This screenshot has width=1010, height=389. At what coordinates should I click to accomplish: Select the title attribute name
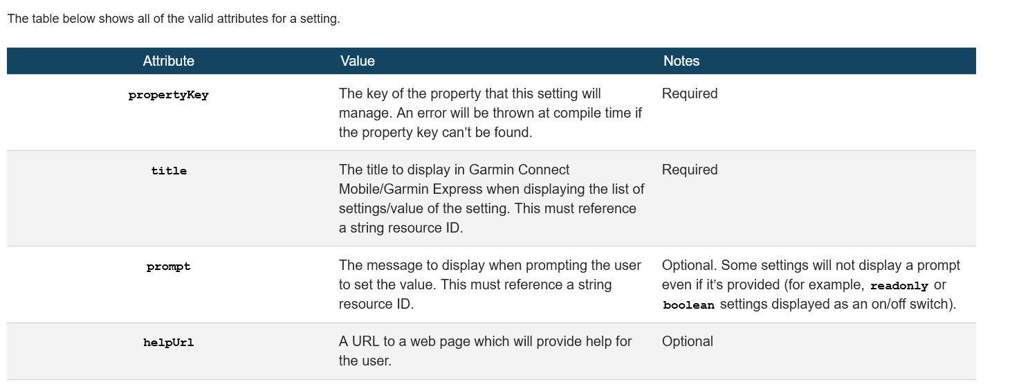click(169, 171)
